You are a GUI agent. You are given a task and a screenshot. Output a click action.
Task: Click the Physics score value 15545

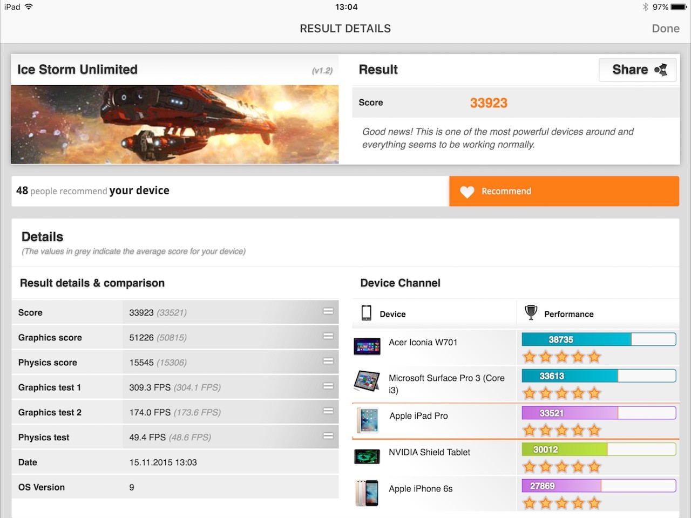pyautogui.click(x=141, y=363)
